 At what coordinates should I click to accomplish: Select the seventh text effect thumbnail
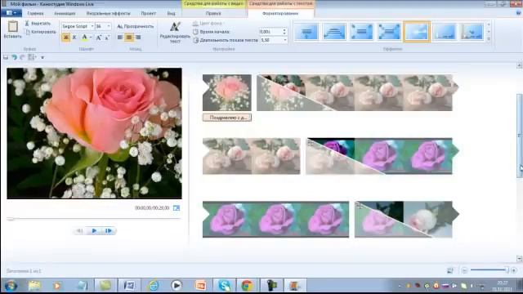[x=472, y=32]
